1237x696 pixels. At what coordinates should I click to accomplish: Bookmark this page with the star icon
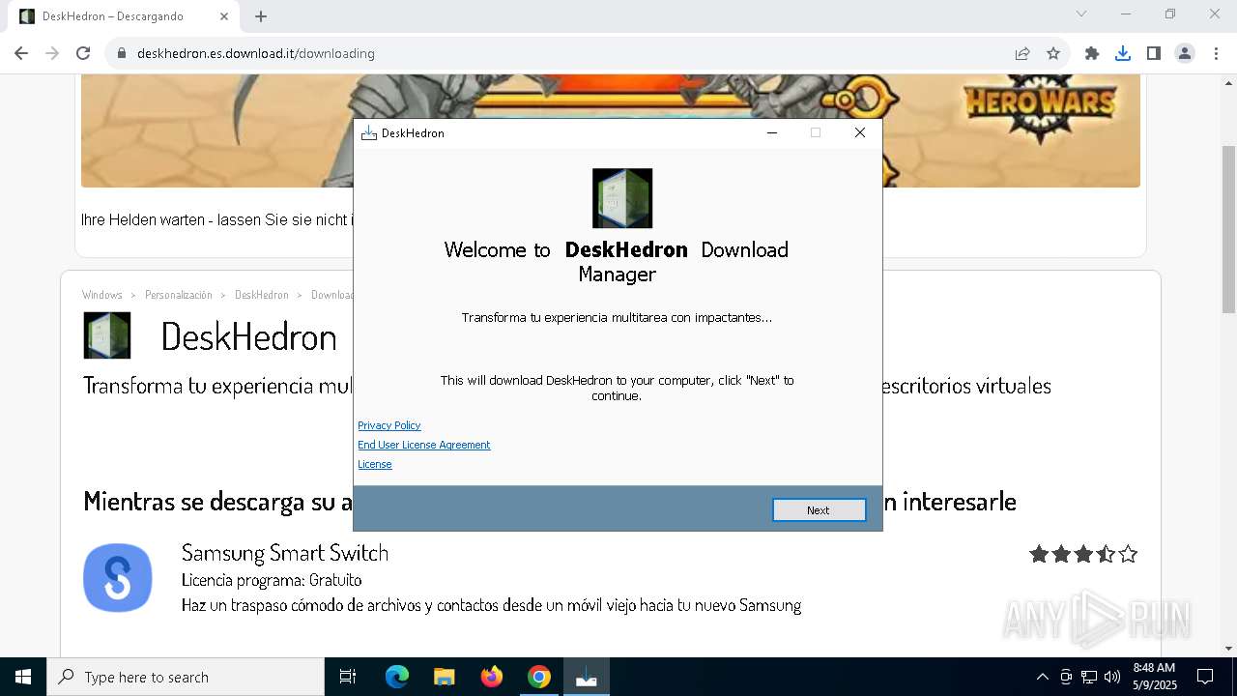pyautogui.click(x=1053, y=53)
